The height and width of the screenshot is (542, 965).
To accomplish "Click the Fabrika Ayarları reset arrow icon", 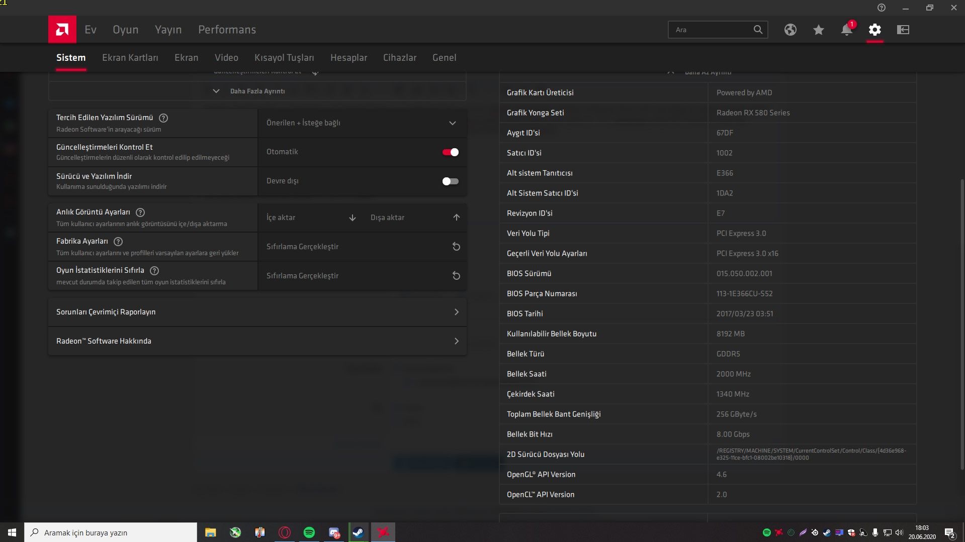I will [456, 246].
